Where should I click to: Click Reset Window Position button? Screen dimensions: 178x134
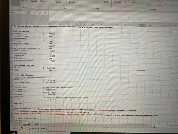pos(167,5)
